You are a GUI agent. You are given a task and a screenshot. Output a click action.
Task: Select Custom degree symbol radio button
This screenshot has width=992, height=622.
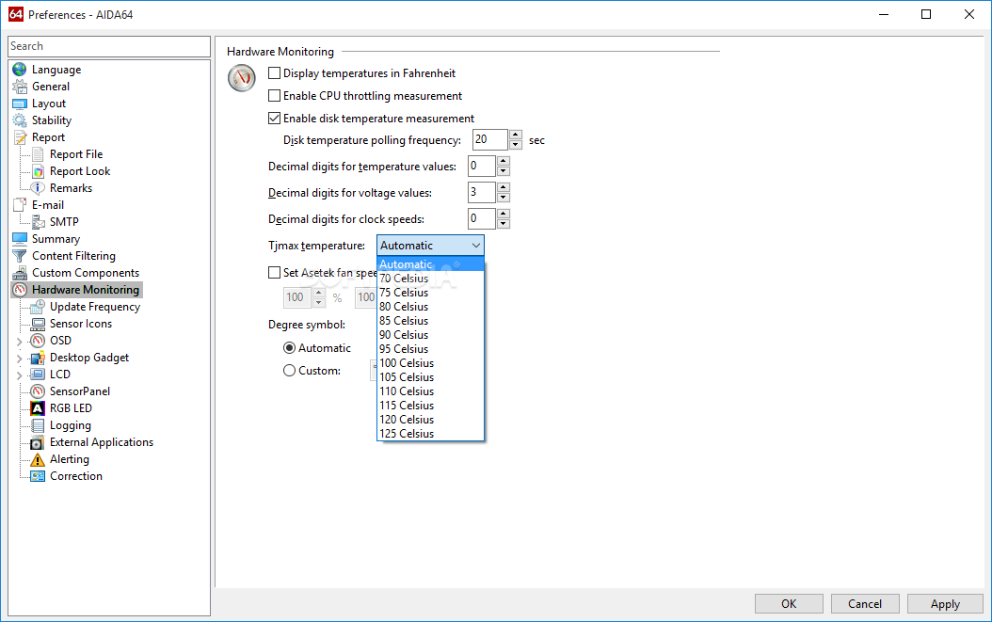289,371
